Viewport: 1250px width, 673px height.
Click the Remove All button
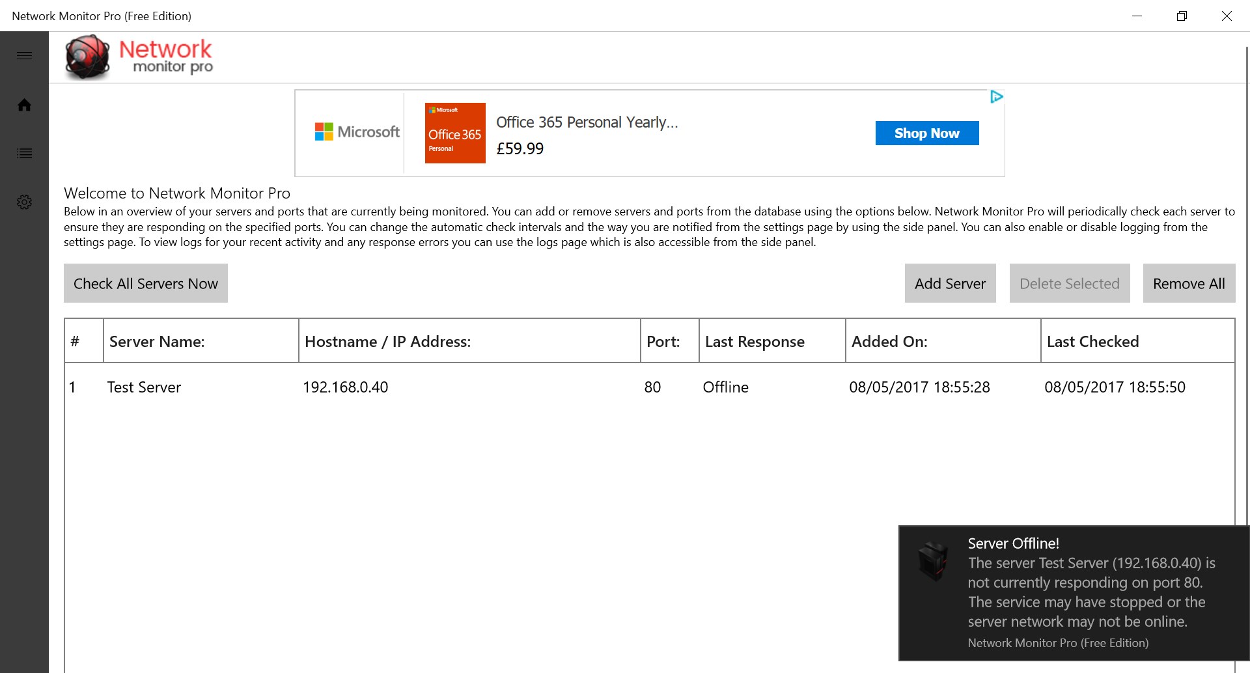1189,283
